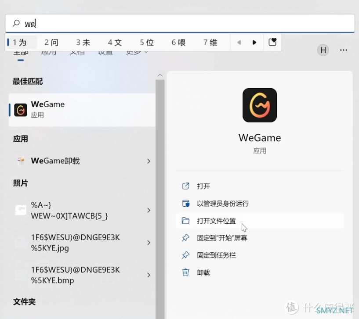Expand chevron for %A~}WEW~0X]TAWCB{5_} photo
Image resolution: width=359 pixels, height=319 pixels.
(149, 210)
